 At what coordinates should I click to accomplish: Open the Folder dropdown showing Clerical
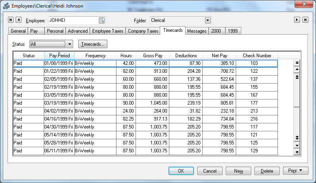coord(207,20)
